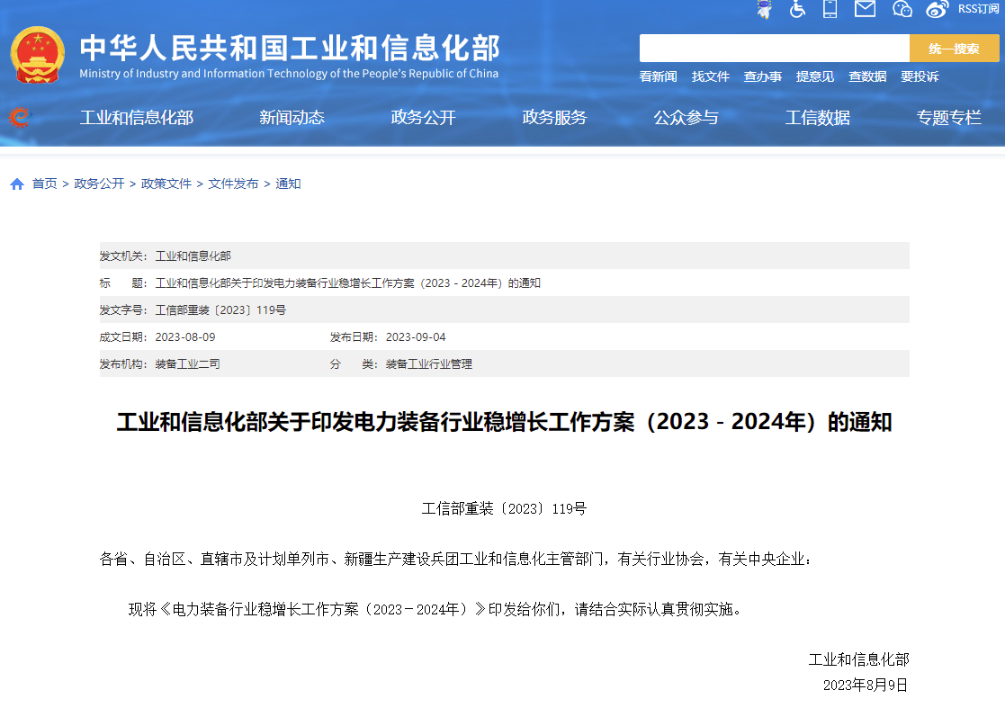The width and height of the screenshot is (1005, 708).
Task: Open the 提意见 quick link
Action: pos(815,76)
